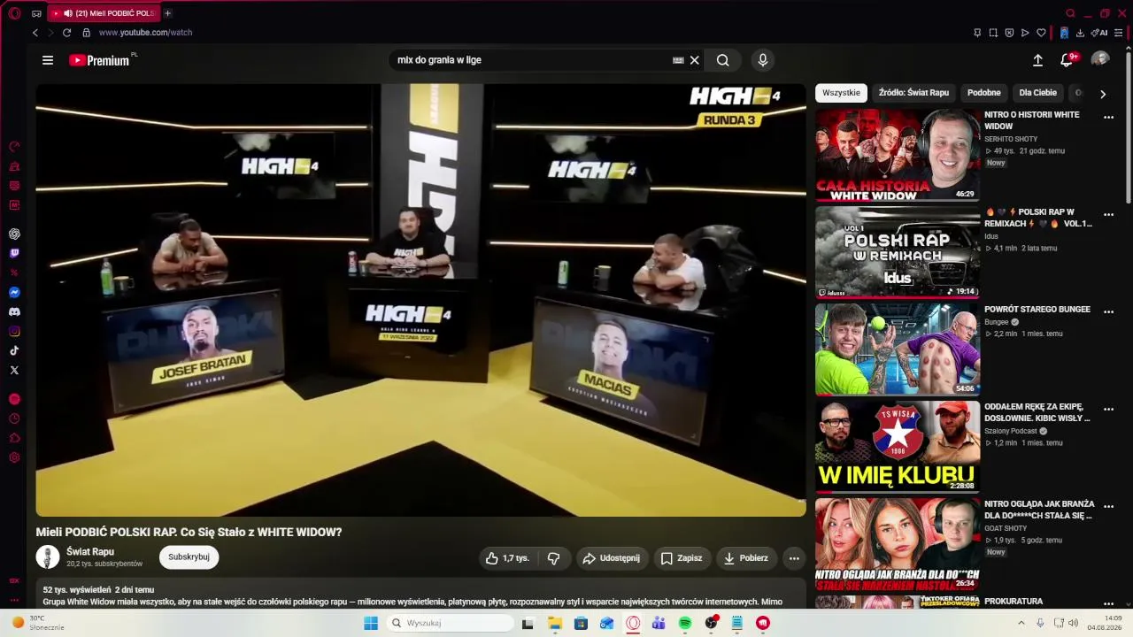Open the Świat Rapu channel avatar
The width and height of the screenshot is (1133, 637).
click(x=48, y=557)
